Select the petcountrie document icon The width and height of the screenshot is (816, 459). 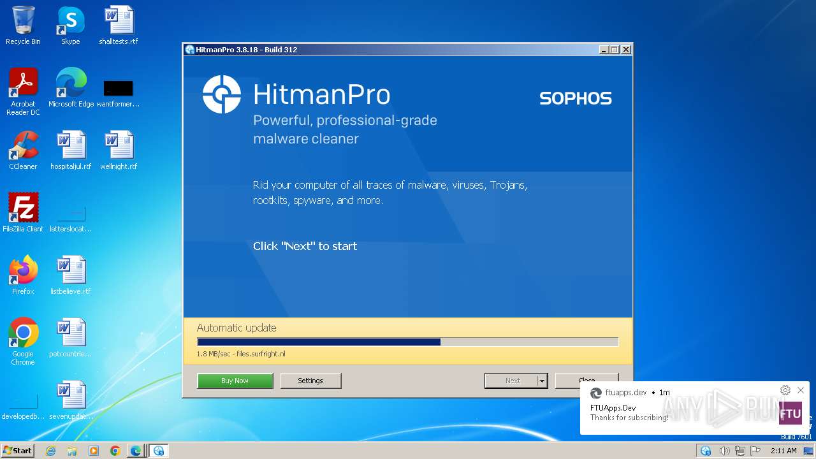click(x=71, y=337)
